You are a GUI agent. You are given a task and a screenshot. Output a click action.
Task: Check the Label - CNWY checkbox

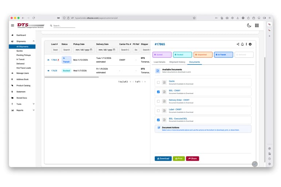(x=158, y=111)
